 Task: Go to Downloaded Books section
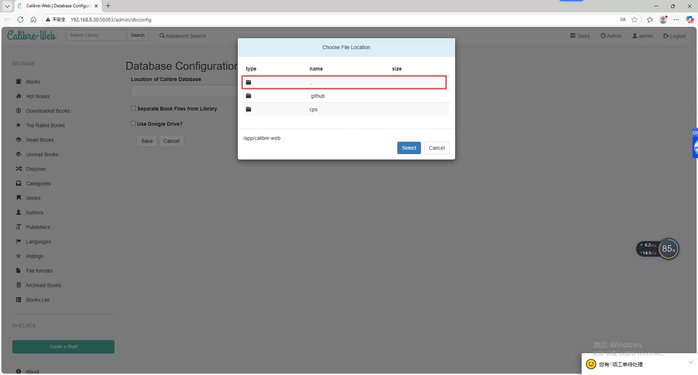(x=48, y=111)
